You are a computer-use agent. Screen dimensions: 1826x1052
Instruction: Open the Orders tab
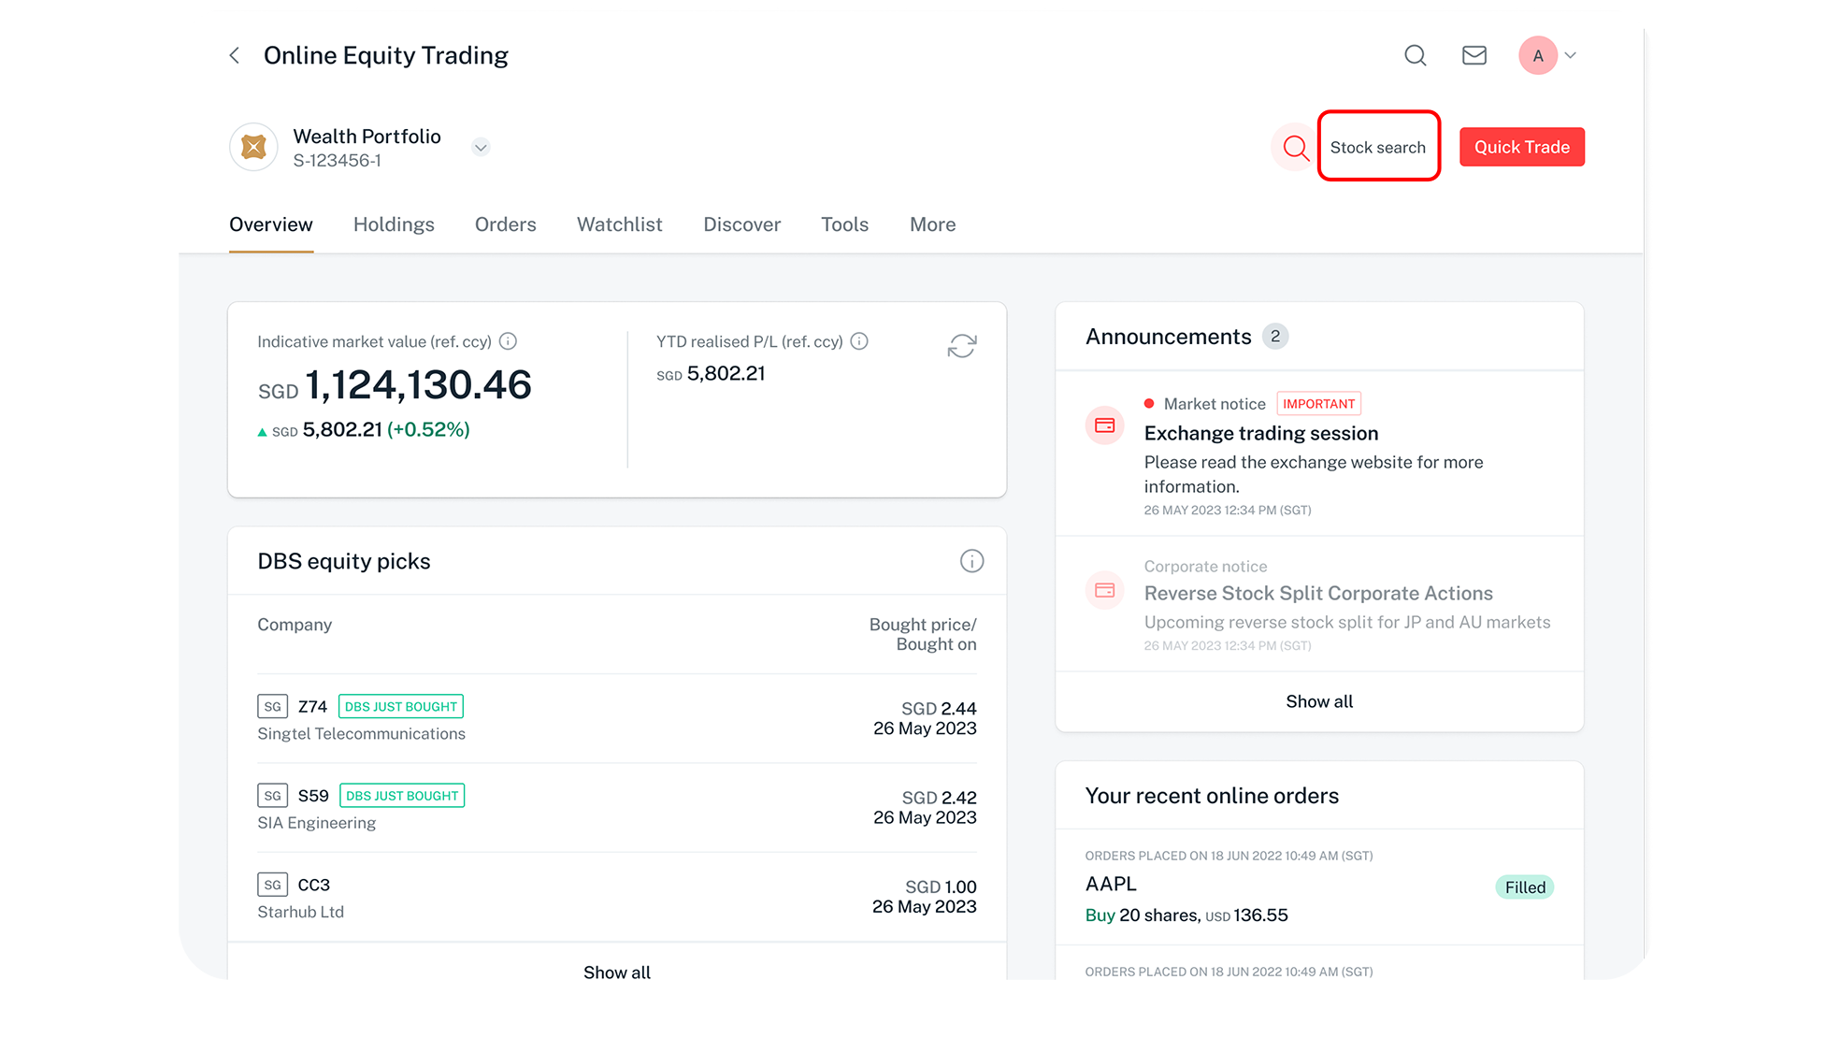point(505,224)
